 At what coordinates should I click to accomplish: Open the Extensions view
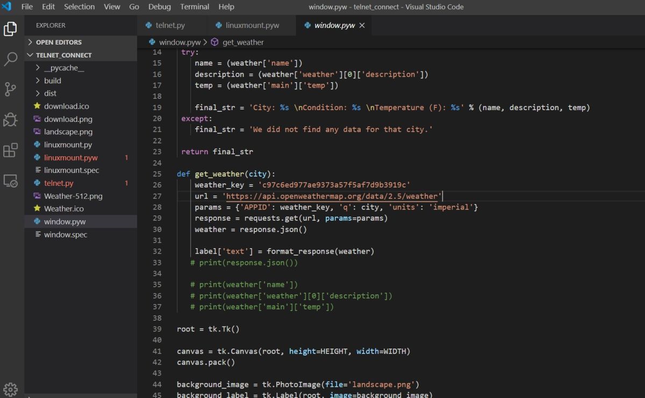pos(10,150)
